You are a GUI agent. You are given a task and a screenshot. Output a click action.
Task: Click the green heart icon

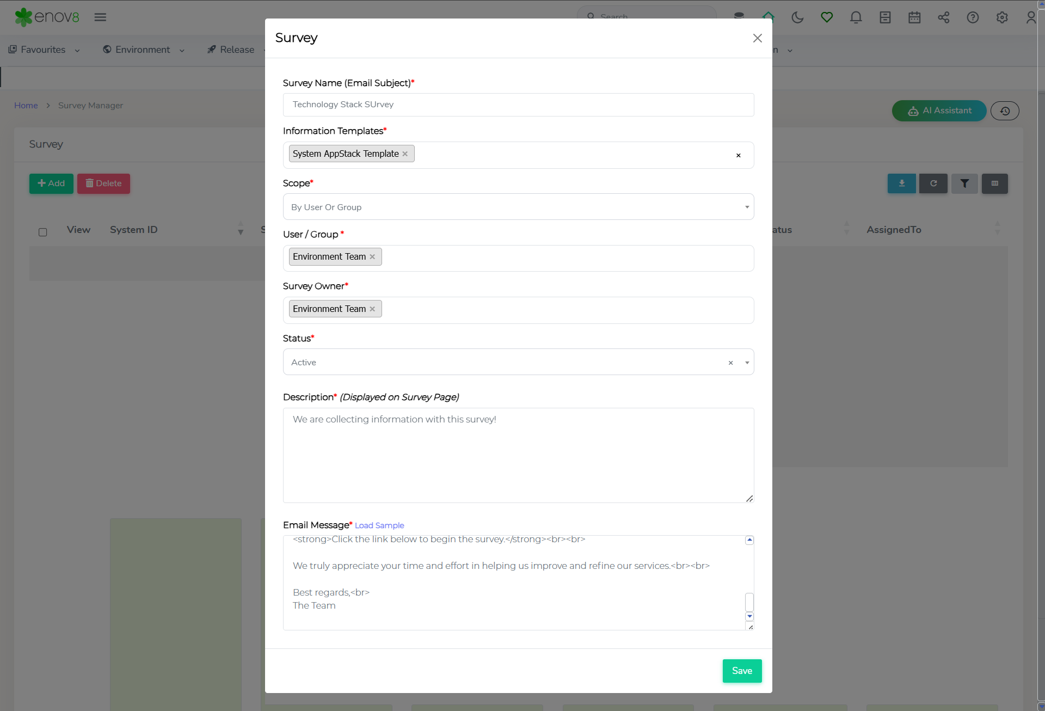tap(827, 17)
